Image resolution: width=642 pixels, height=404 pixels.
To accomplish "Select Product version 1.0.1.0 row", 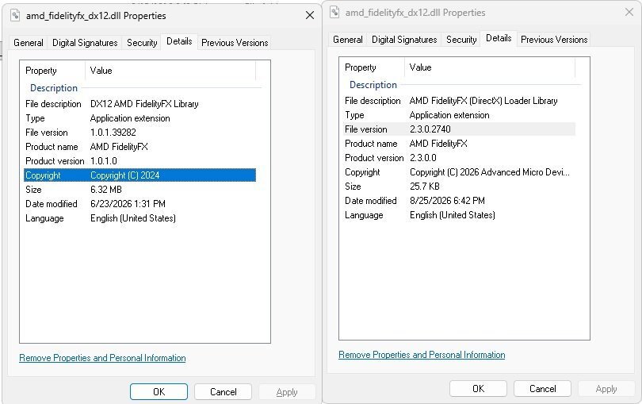I will [139, 161].
